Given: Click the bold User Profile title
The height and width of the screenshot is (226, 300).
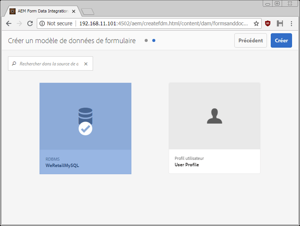Looking at the screenshot, I should coord(187,165).
